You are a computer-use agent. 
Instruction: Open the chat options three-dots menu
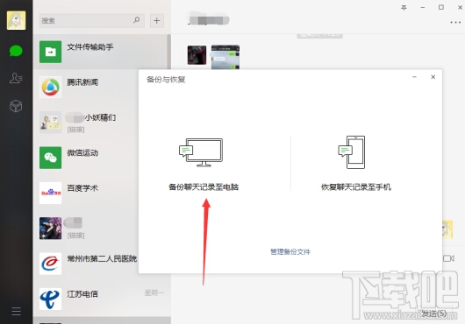pyautogui.click(x=455, y=23)
